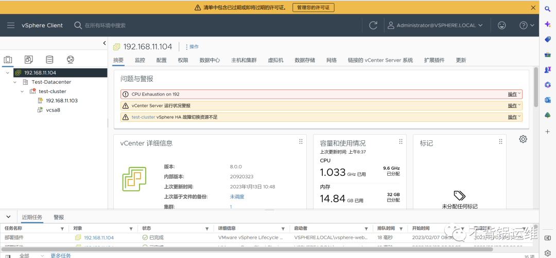Image resolution: width=556 pixels, height=258 pixels.
Task: Open the 数据中心 tab
Action: [210, 60]
